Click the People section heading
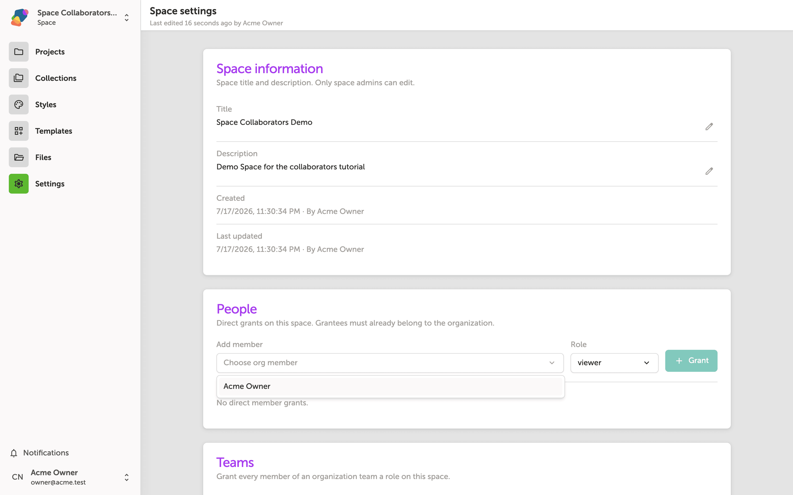 (x=237, y=309)
